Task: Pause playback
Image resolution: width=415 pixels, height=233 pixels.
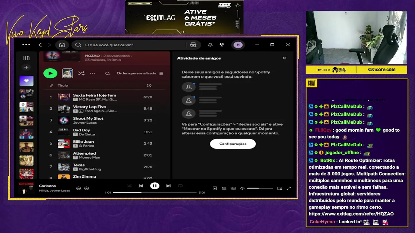Action: pos(155,186)
